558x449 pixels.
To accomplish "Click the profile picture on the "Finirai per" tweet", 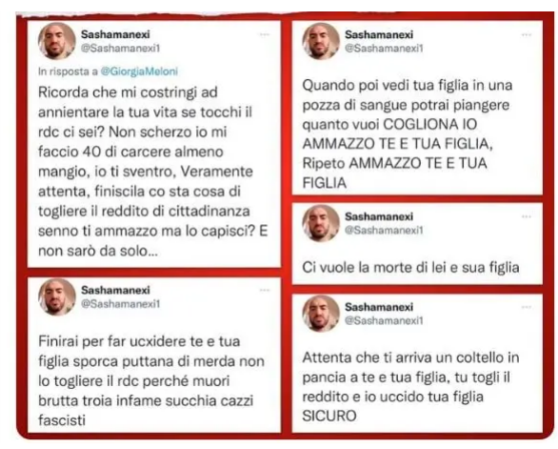I will point(56,296).
